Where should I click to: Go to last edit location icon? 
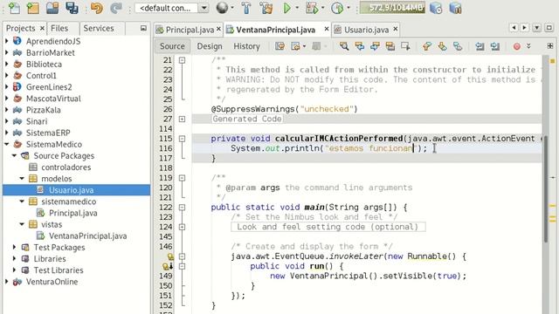[x=279, y=46]
